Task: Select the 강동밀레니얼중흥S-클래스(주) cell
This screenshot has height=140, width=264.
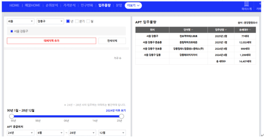Action: tap(188, 49)
